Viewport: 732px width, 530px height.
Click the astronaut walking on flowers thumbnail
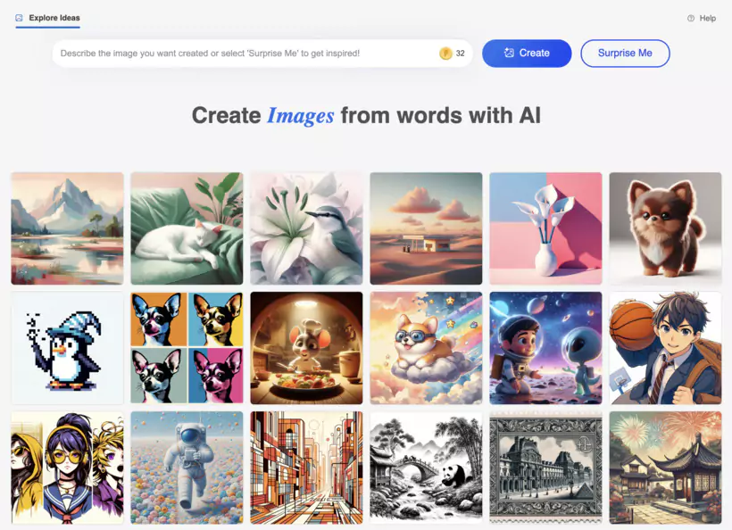click(x=187, y=468)
